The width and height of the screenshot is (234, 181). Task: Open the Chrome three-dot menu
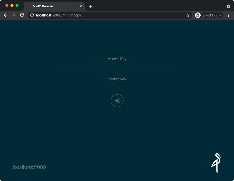(x=228, y=15)
